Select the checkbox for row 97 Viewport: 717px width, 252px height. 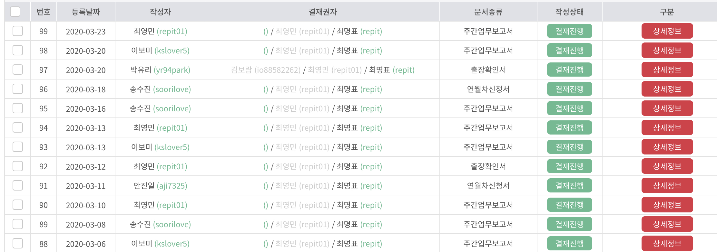(18, 70)
